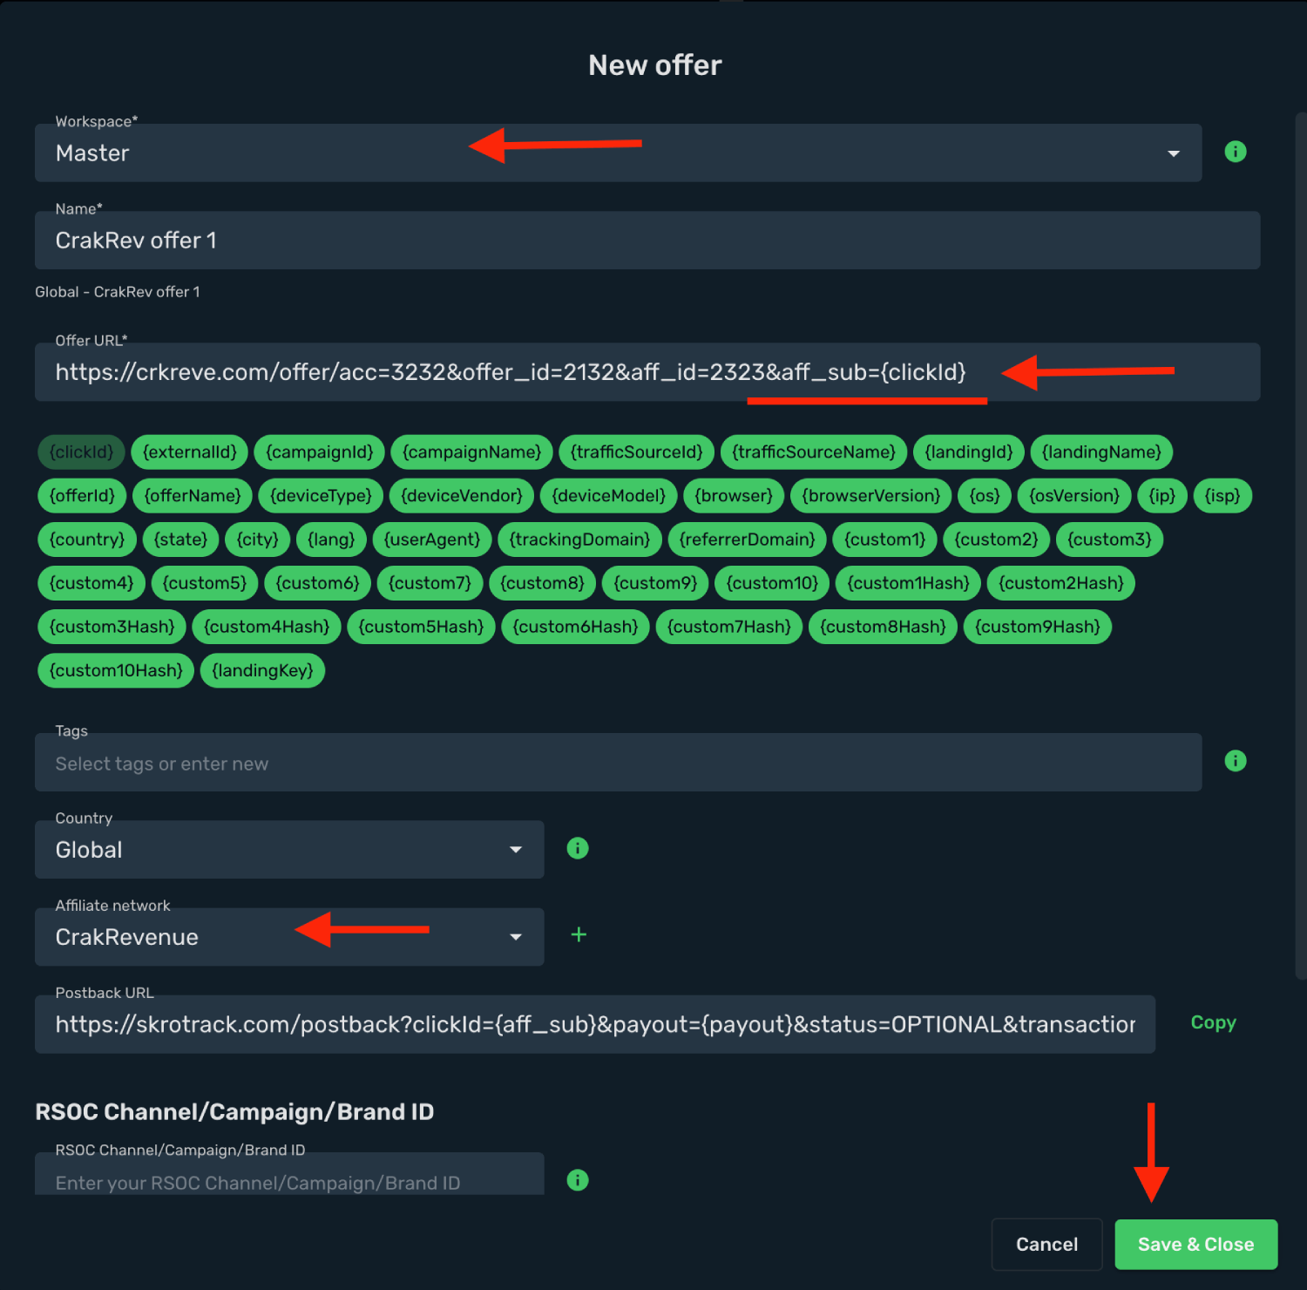Insert the {trackingDomain} token chip

[579, 540]
